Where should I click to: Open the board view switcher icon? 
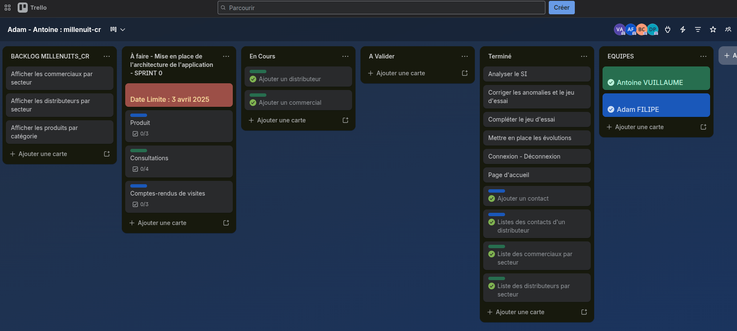(x=113, y=29)
